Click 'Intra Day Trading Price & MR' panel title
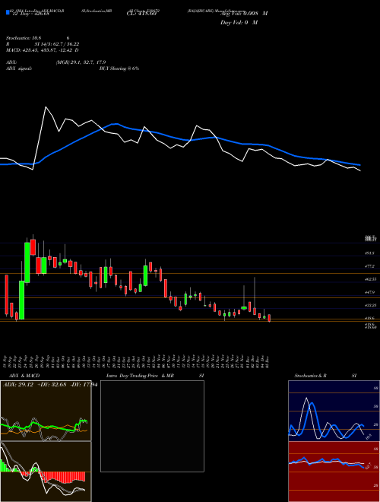Image resolution: width=380 pixels, height=502 pixels. point(140,376)
